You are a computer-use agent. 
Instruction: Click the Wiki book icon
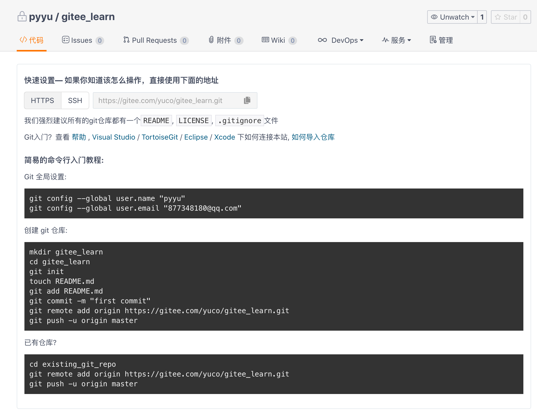pos(265,40)
